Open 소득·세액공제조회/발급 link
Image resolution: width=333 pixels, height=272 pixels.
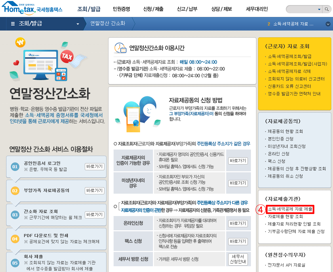pyautogui.click(x=290, y=56)
